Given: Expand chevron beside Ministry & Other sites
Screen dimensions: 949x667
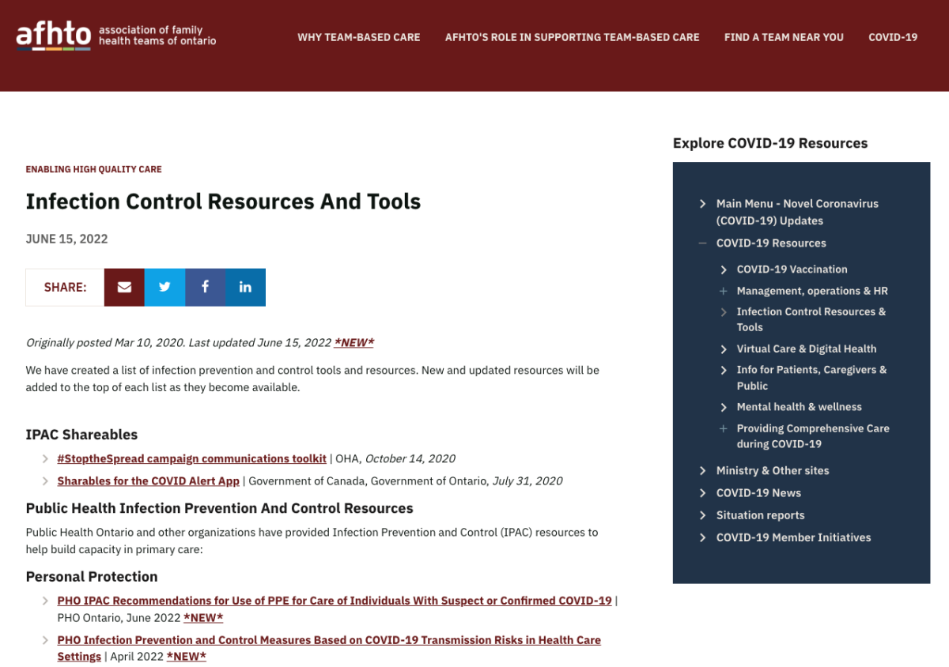Looking at the screenshot, I should click(x=702, y=471).
